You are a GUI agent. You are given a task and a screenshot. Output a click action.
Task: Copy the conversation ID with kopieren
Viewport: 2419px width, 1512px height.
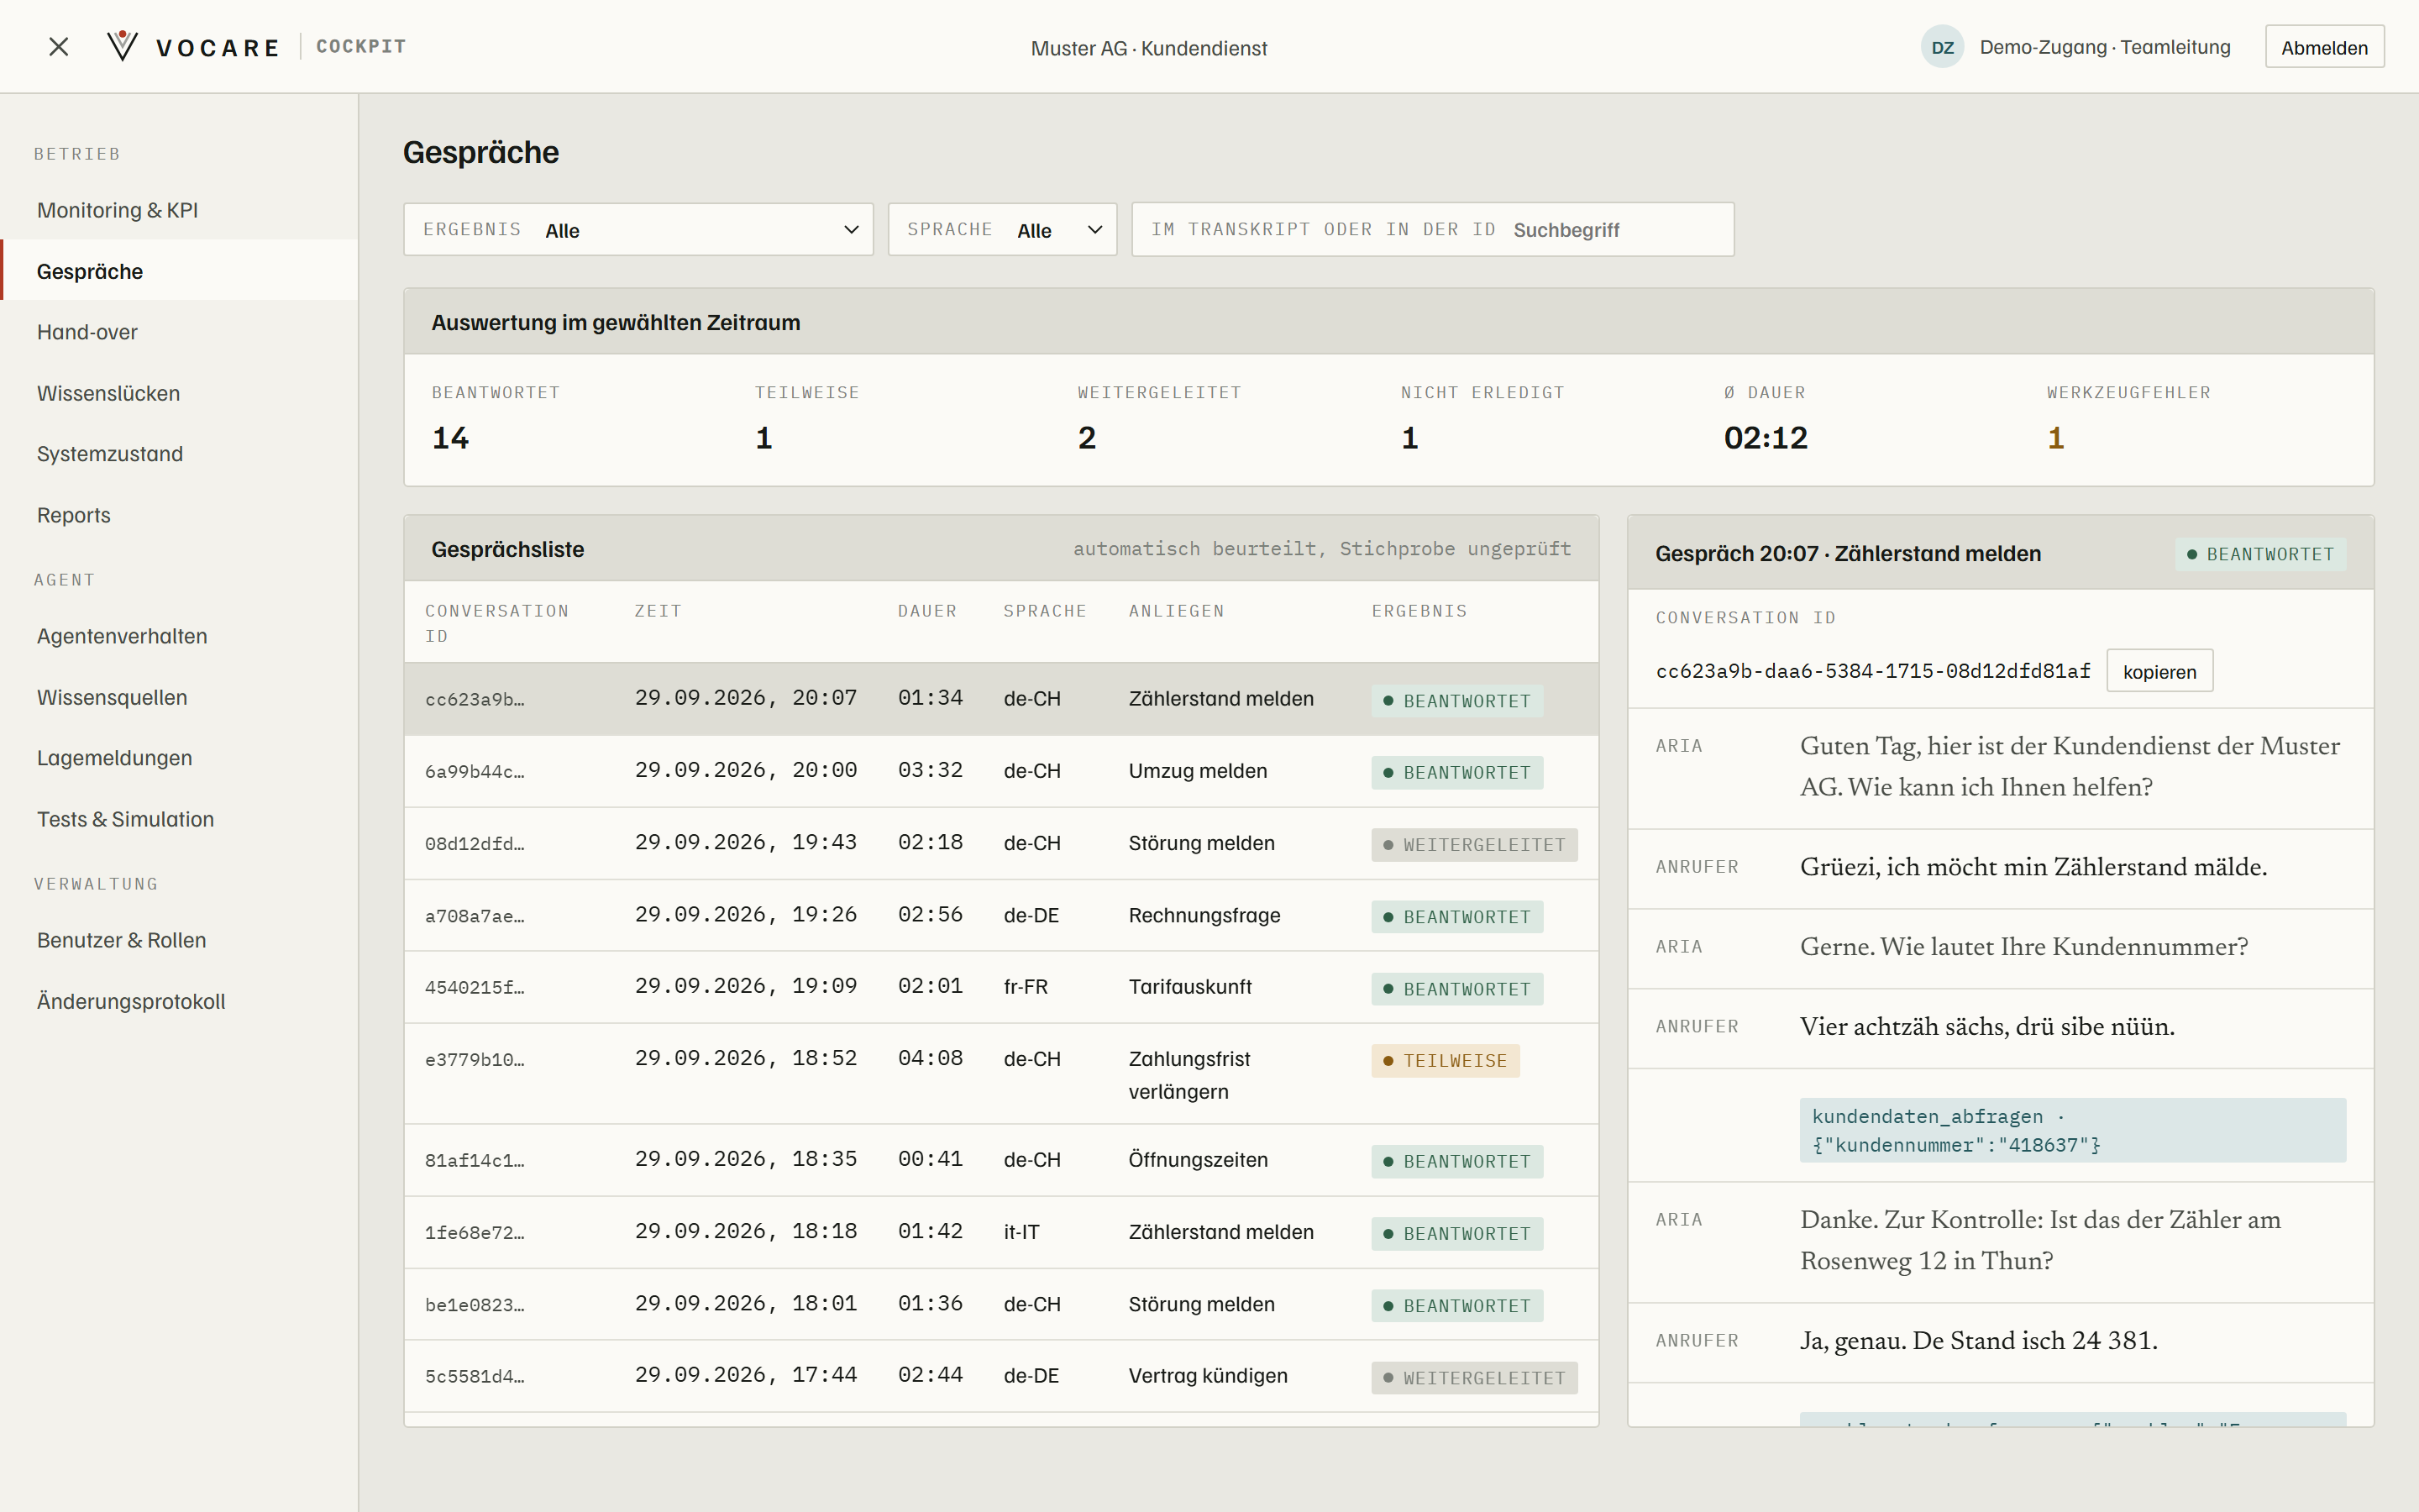tap(2159, 671)
